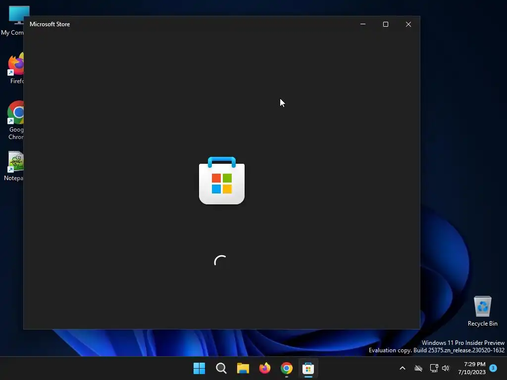Open the Windows Start menu
Image resolution: width=507 pixels, height=380 pixels.
tap(199, 368)
